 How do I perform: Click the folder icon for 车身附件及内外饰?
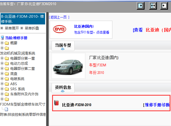click(7, 94)
